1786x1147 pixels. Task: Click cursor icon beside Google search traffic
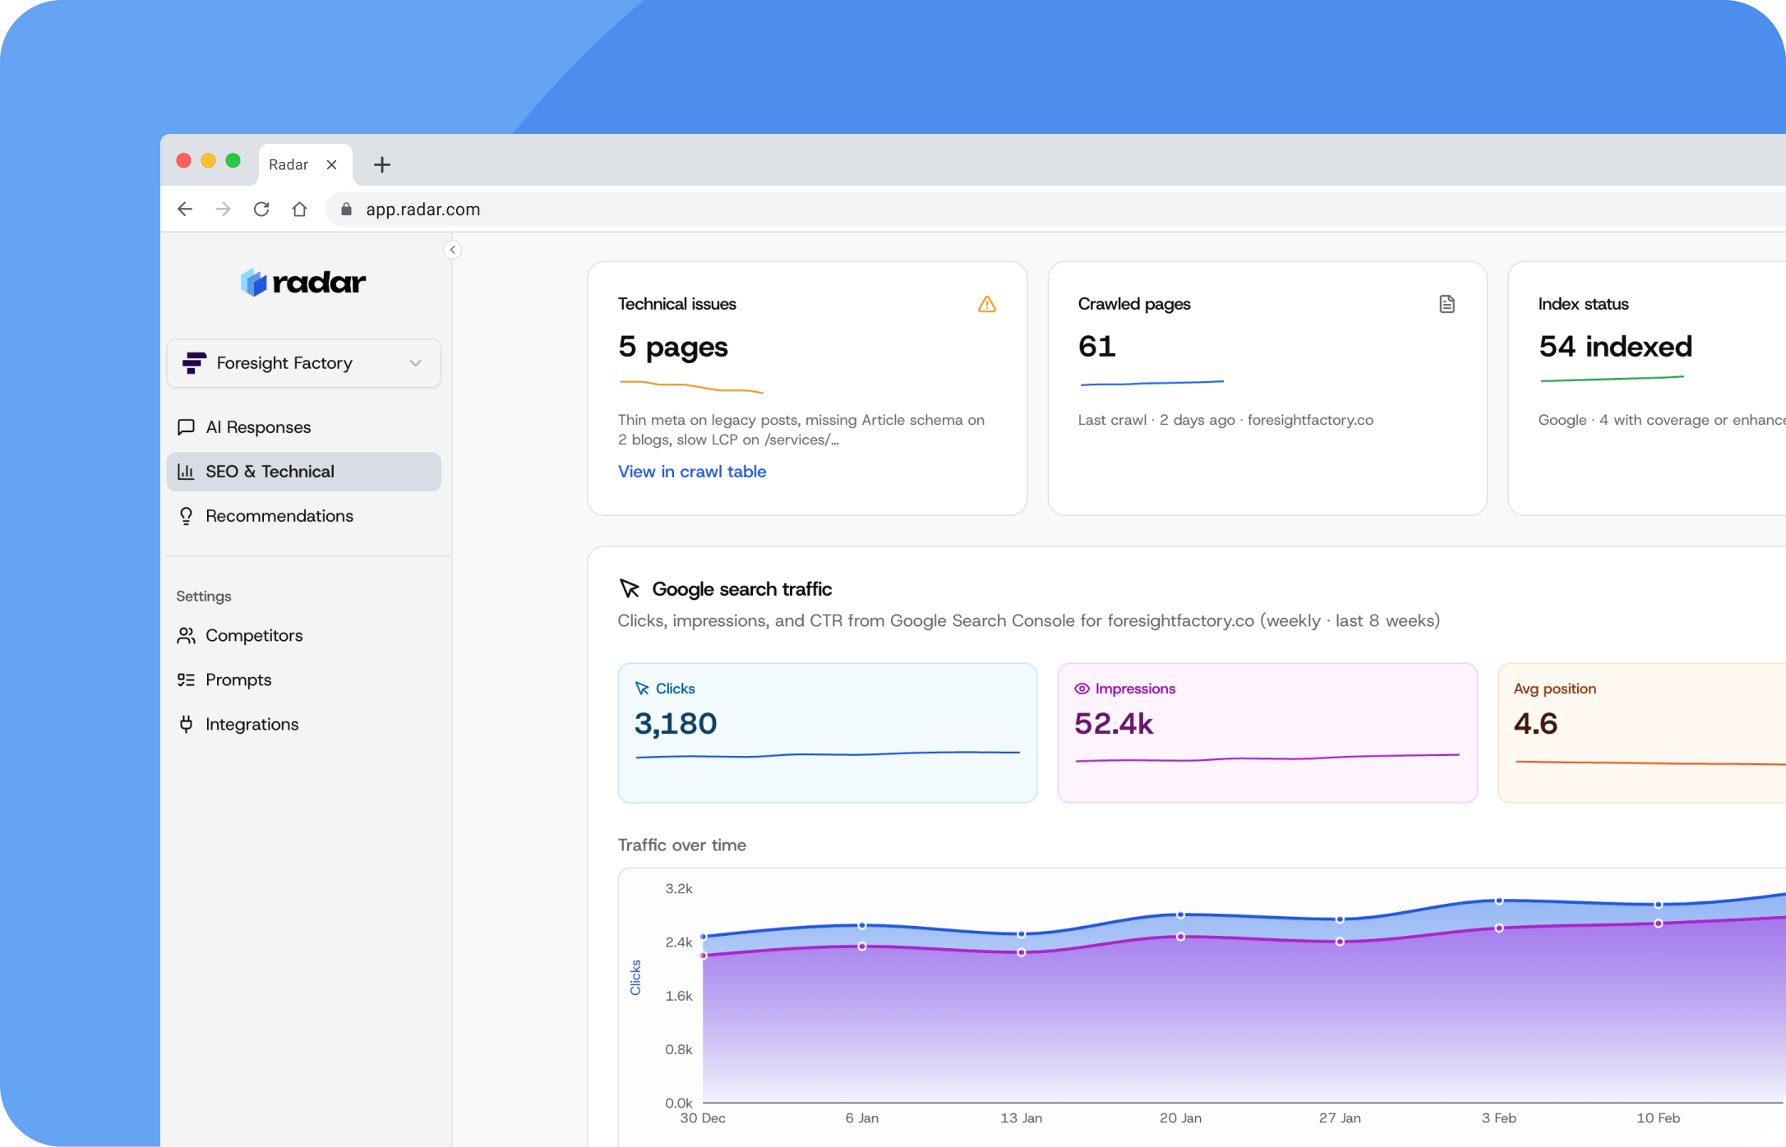point(630,589)
